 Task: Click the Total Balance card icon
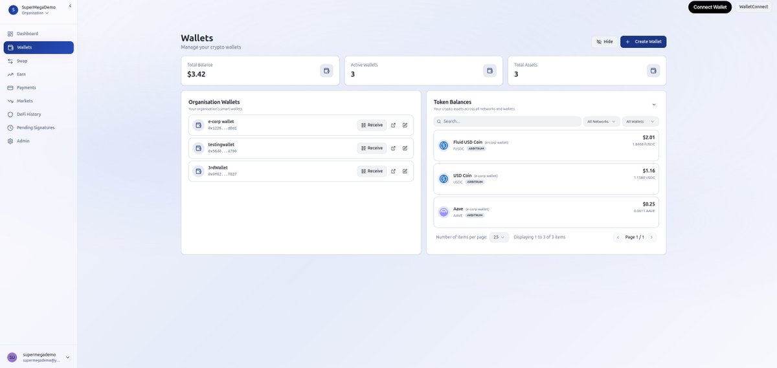(x=326, y=70)
